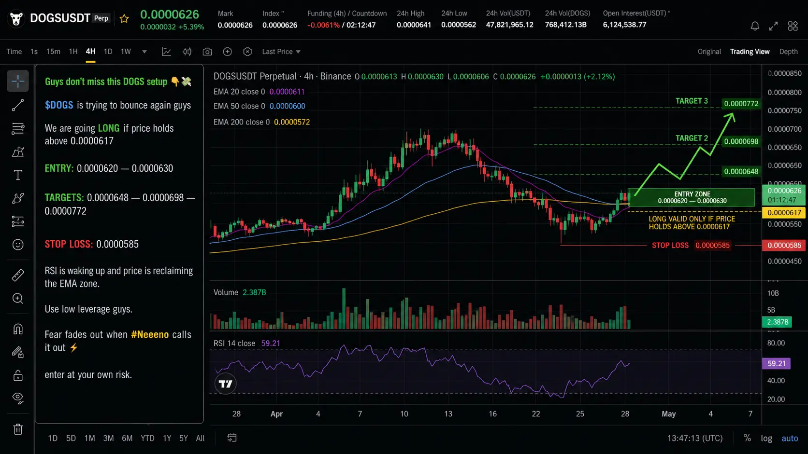
Task: Switch to the Original chart view
Action: [709, 52]
